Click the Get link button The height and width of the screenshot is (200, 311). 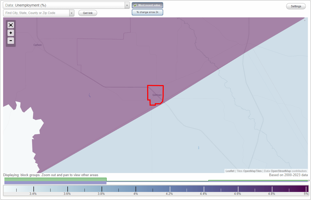[87, 13]
